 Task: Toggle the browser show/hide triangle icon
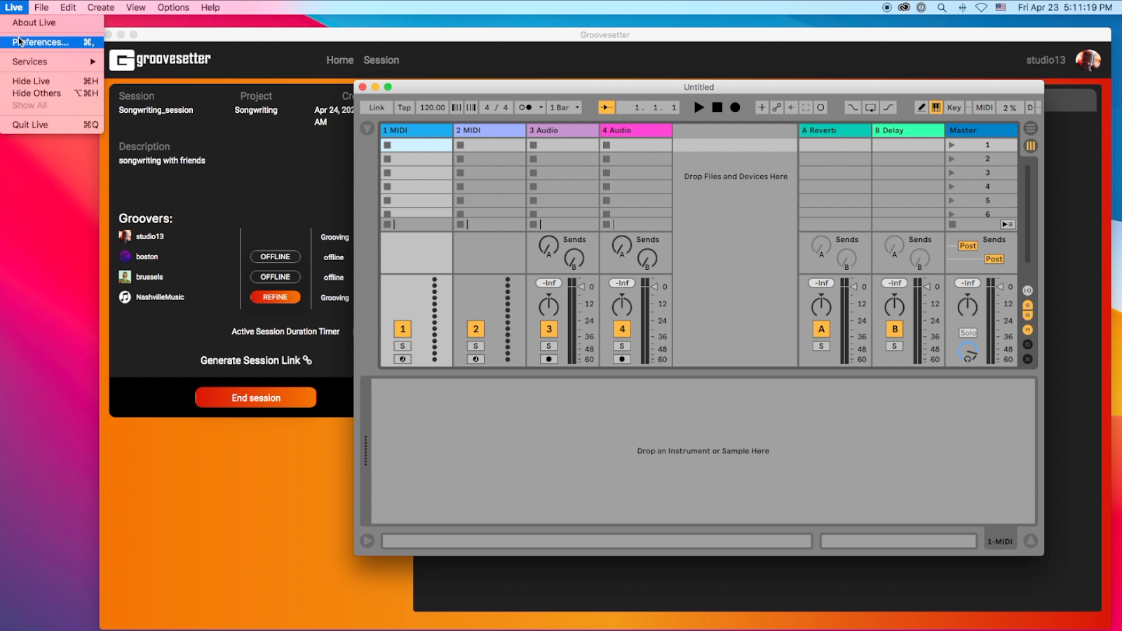click(367, 128)
